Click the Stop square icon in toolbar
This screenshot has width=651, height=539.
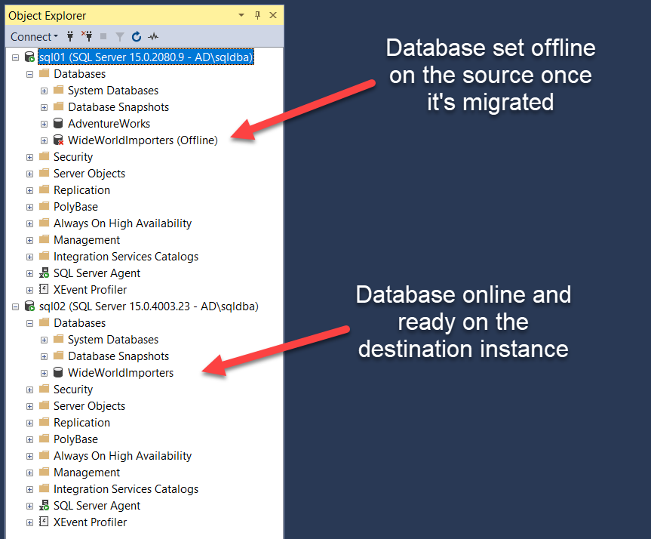coord(103,36)
